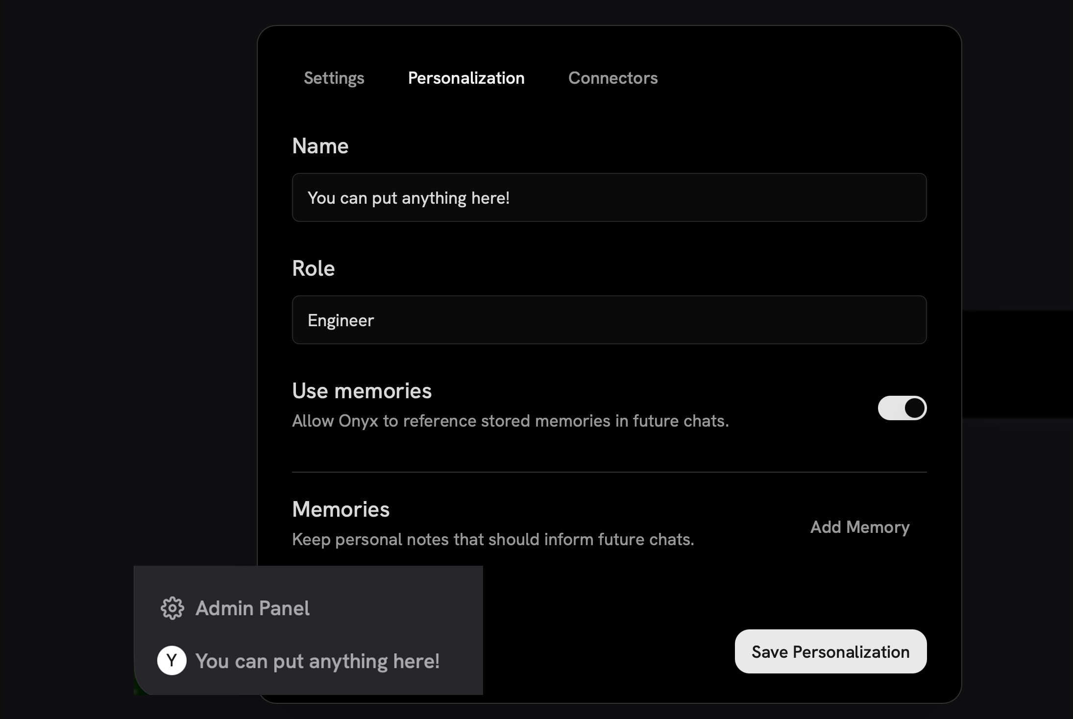Edit the name reading You can put anything here
1073x719 pixels.
tap(609, 197)
